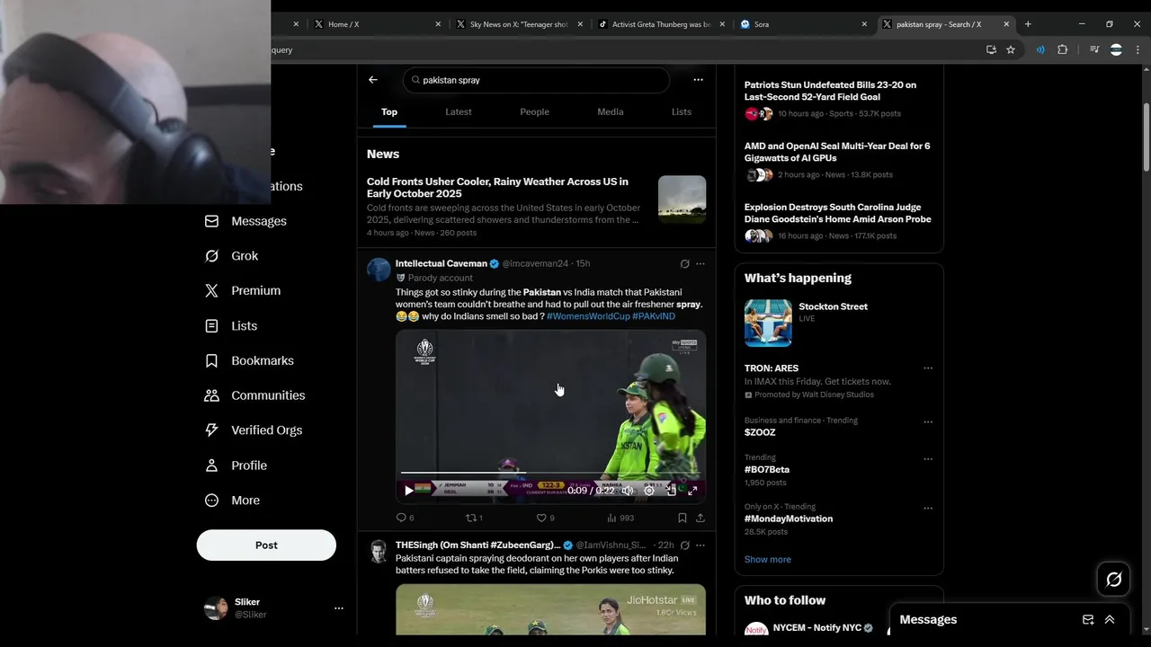This screenshot has width=1151, height=647.
Task: Open more options for #BO7Beta trend
Action: tap(928, 459)
